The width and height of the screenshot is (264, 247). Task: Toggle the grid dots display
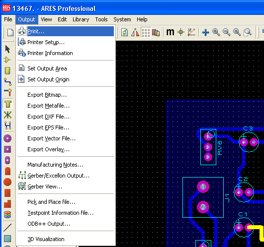146,32
